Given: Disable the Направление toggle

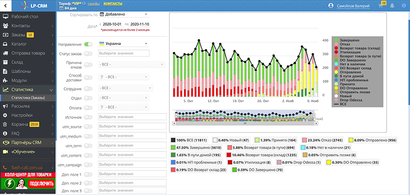Looking at the screenshot, I should coord(88,45).
